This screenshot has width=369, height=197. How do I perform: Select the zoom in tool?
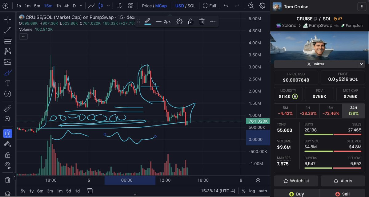[7, 119]
